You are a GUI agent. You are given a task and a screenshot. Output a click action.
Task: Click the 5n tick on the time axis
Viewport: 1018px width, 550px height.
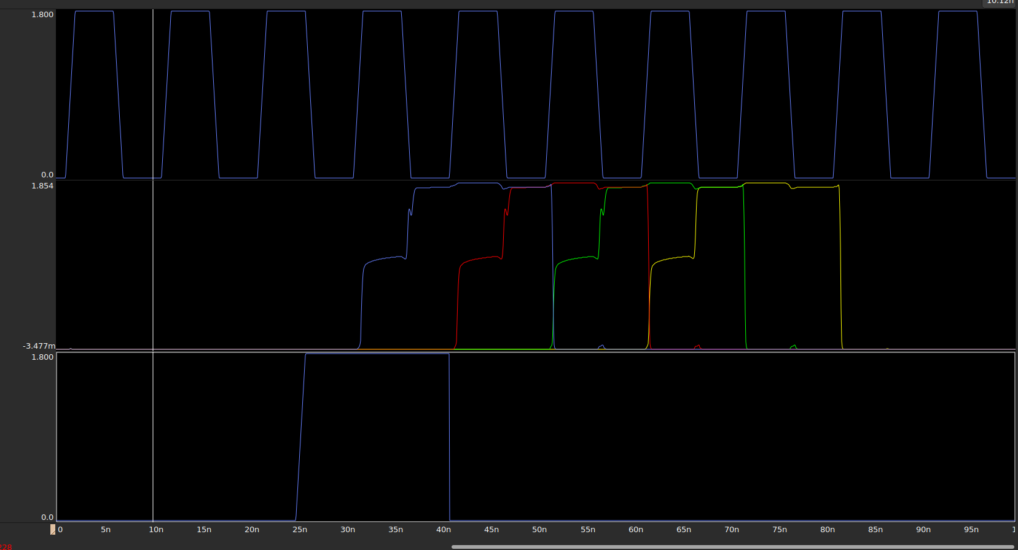106,529
